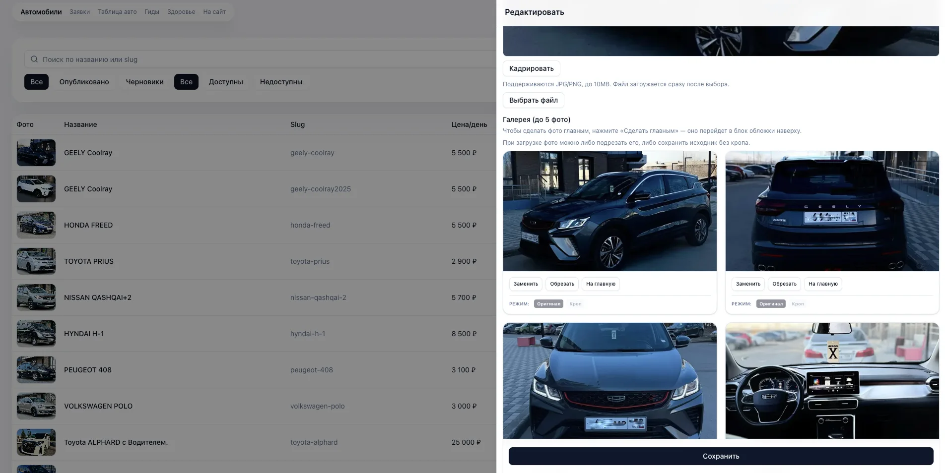Click the Кадрировать button
Image resolution: width=945 pixels, height=473 pixels.
[531, 68]
